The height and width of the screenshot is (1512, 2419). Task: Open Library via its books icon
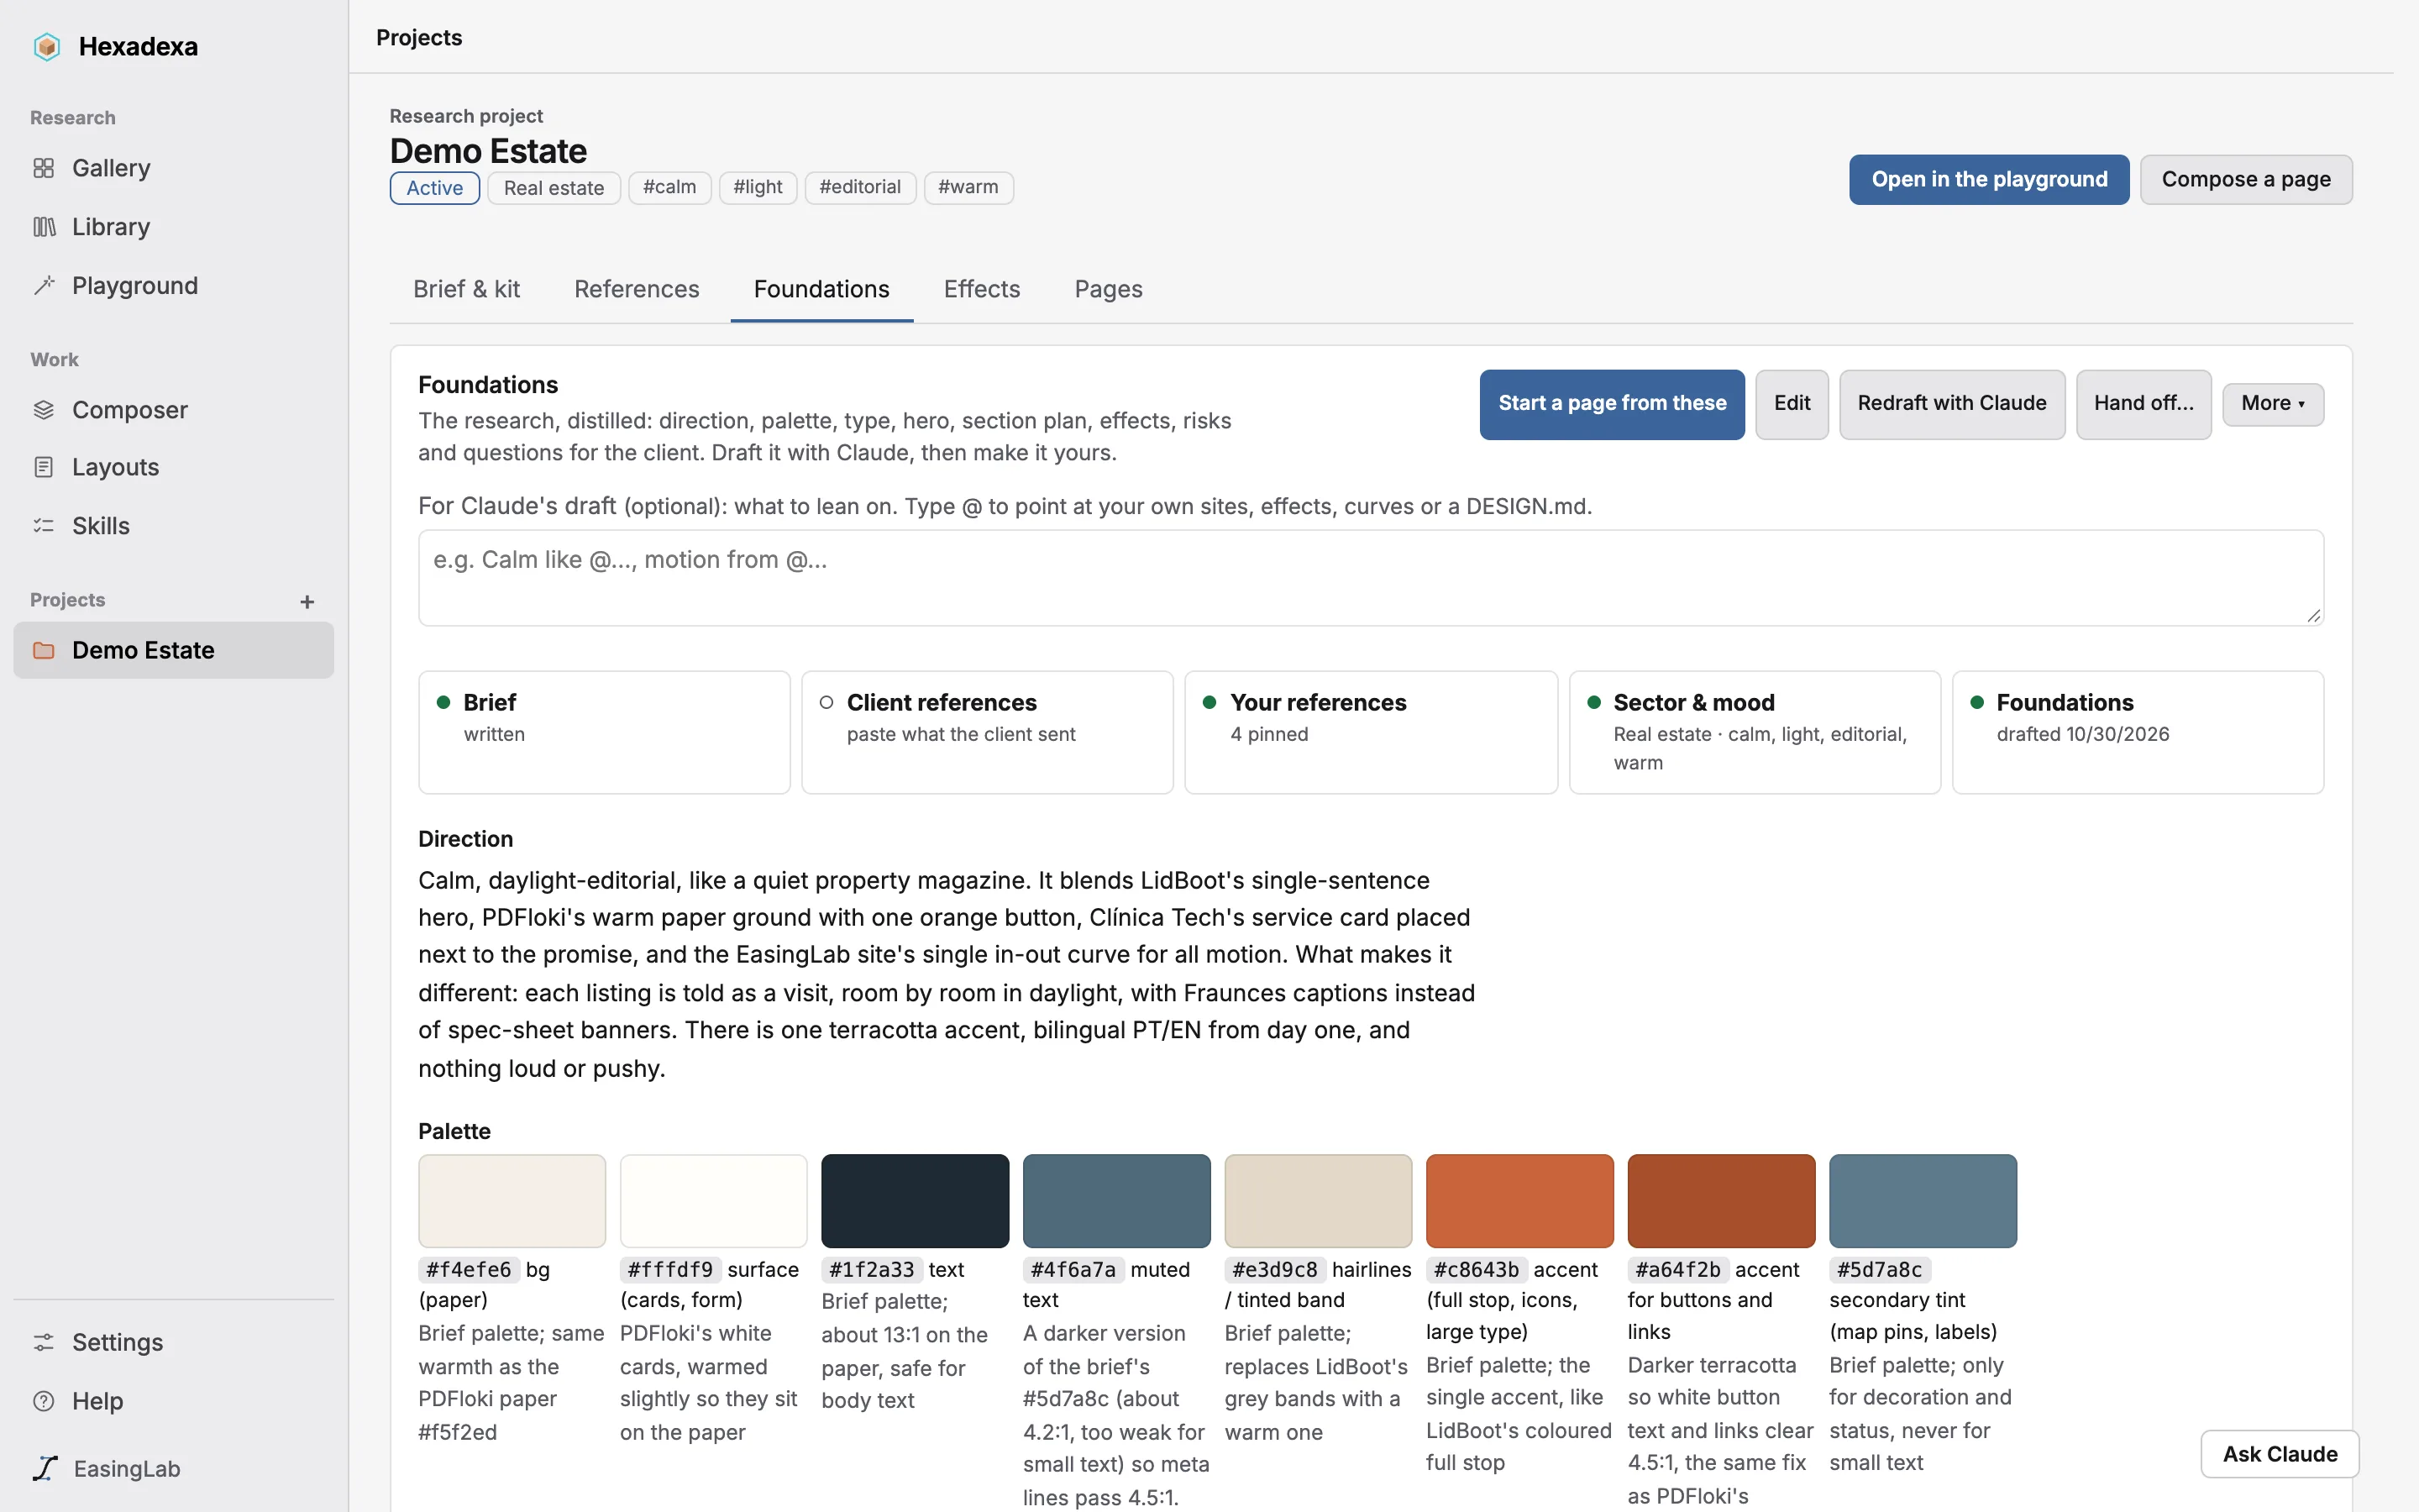pos(43,227)
